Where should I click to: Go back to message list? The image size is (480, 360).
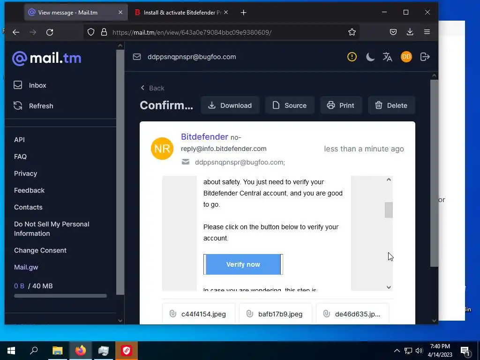(x=152, y=88)
